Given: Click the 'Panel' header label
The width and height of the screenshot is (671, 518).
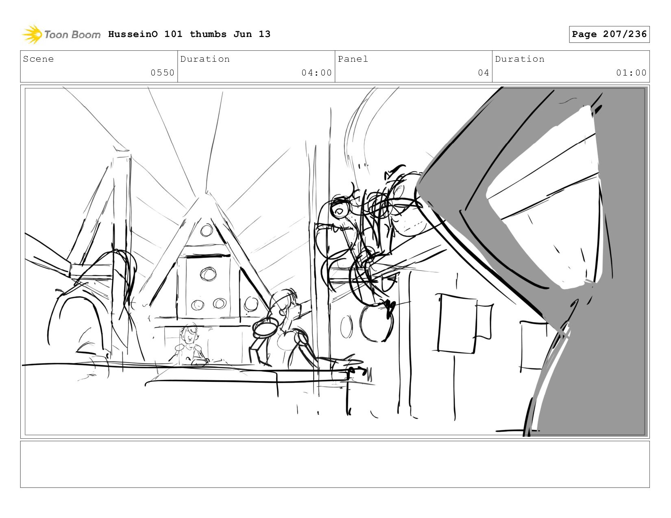Looking at the screenshot, I should tap(353, 59).
